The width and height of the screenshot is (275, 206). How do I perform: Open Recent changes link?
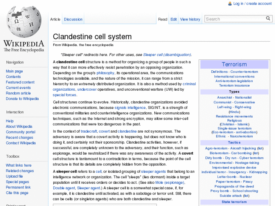point(19,138)
